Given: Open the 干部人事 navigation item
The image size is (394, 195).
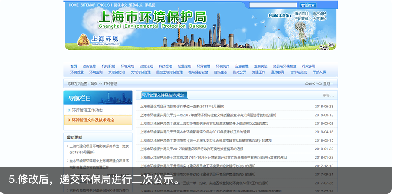Looking at the screenshot, I should click(319, 72).
